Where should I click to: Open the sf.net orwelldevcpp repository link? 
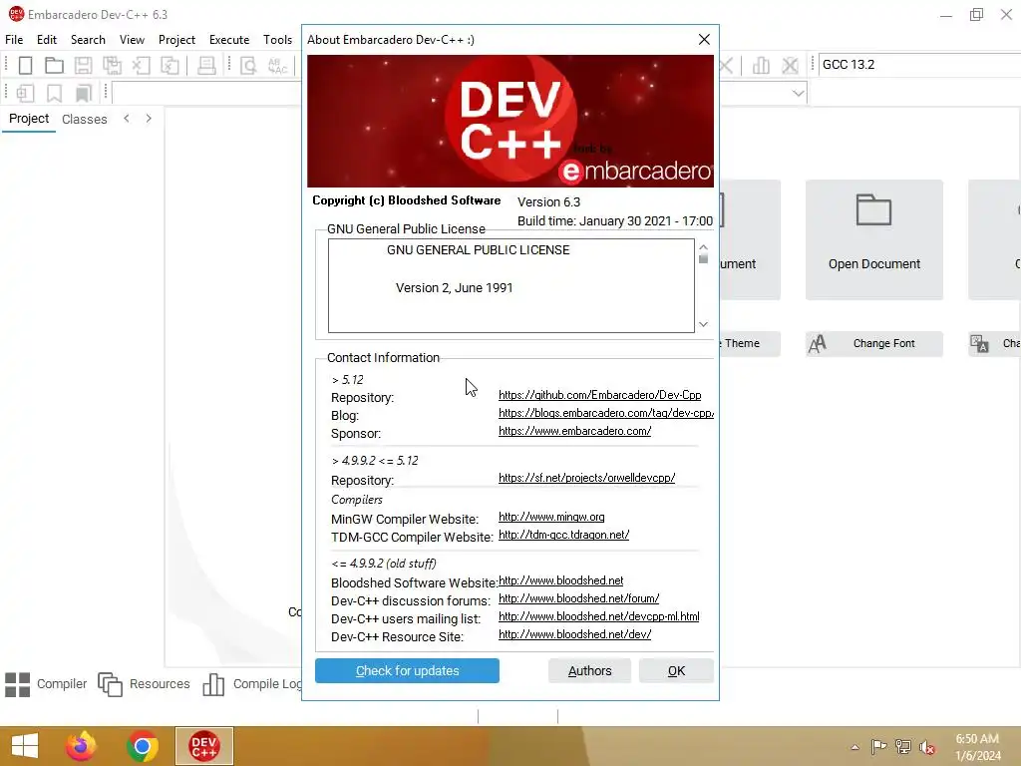(586, 478)
